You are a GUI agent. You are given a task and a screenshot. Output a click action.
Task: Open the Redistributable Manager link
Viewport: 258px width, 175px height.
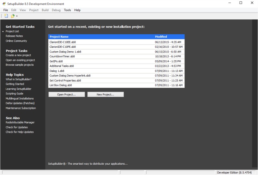[x=20, y=122]
